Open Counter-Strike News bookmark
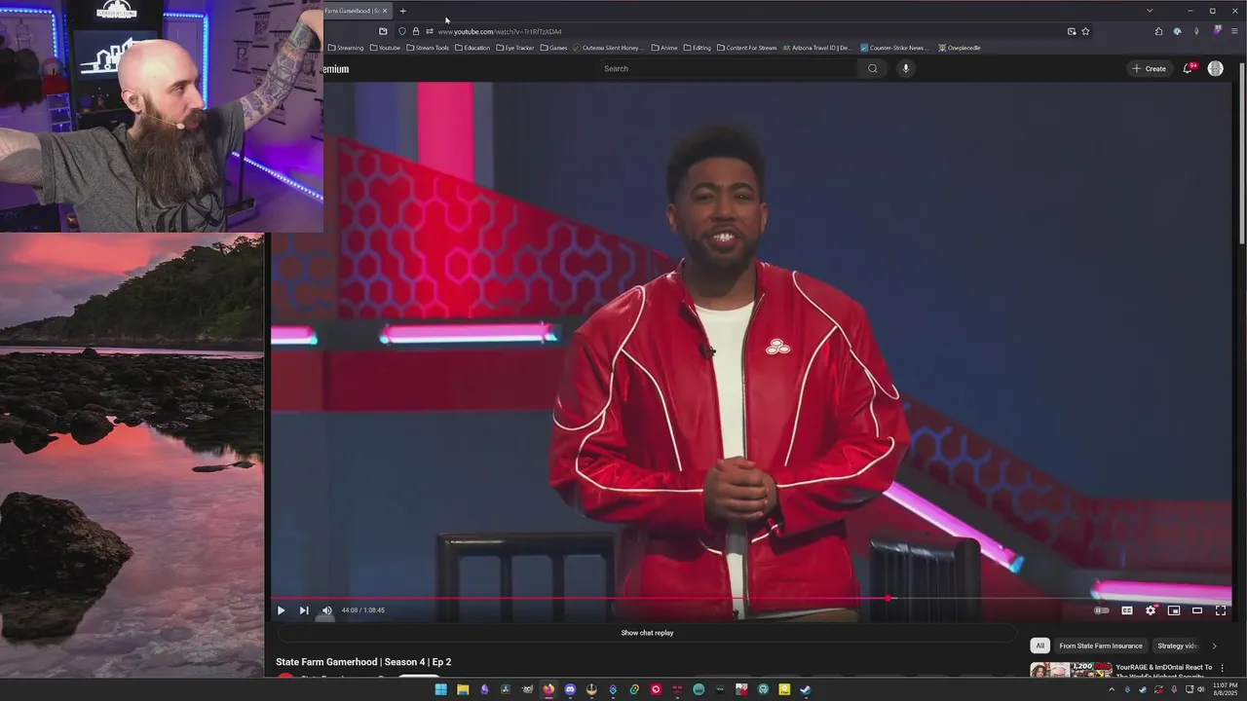This screenshot has width=1247, height=701. click(895, 48)
